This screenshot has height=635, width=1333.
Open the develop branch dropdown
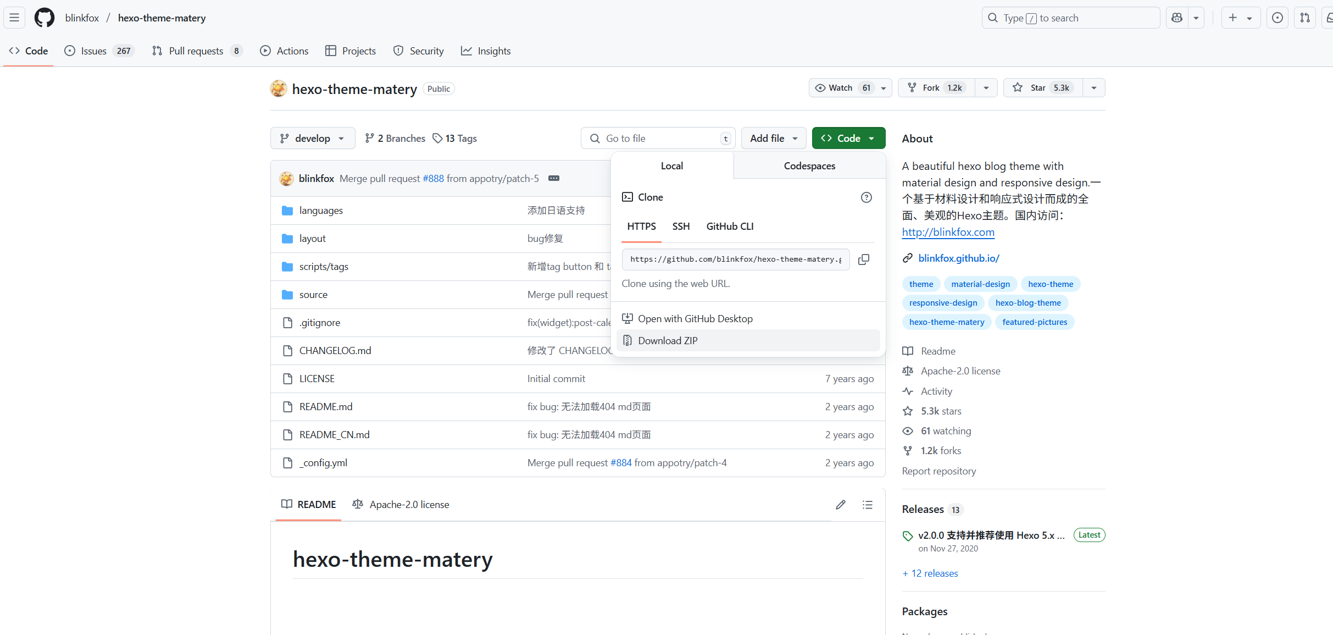[x=312, y=139]
